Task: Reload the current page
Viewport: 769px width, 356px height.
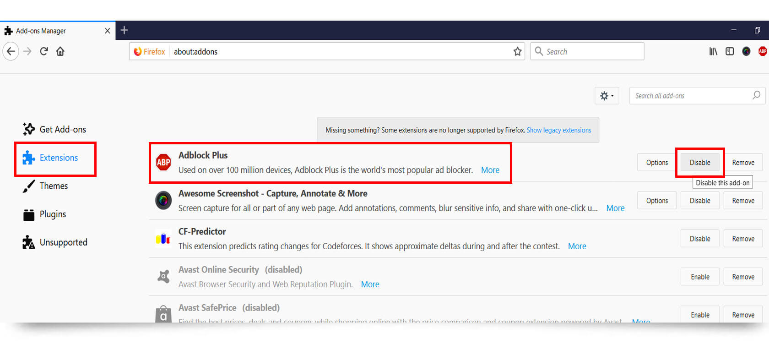Action: tap(44, 51)
